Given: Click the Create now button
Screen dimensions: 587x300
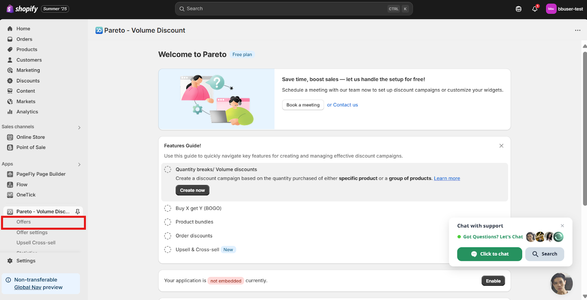Looking at the screenshot, I should 193,190.
